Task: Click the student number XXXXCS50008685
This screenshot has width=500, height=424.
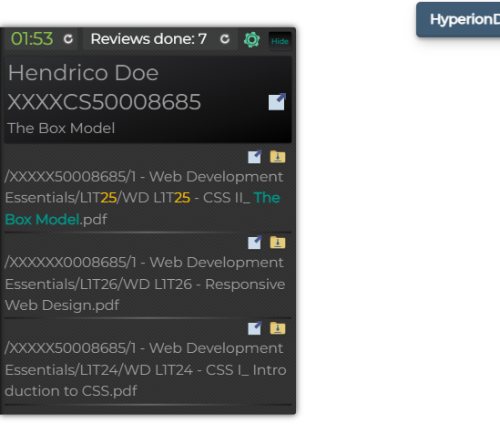Action: [104, 102]
